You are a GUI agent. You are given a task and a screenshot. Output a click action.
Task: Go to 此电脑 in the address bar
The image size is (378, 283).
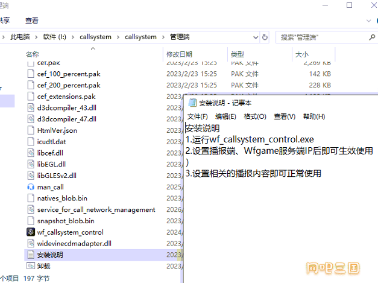(x=20, y=37)
